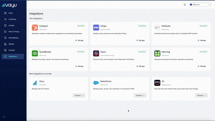Click the QuickBooks card title
The image size is (215, 121).
point(45,52)
